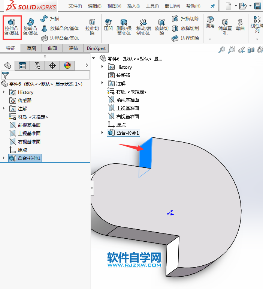Viewport: 263px width, 289px height.
Task: Switch to the 草图 sketch tab
Action: 31,48
